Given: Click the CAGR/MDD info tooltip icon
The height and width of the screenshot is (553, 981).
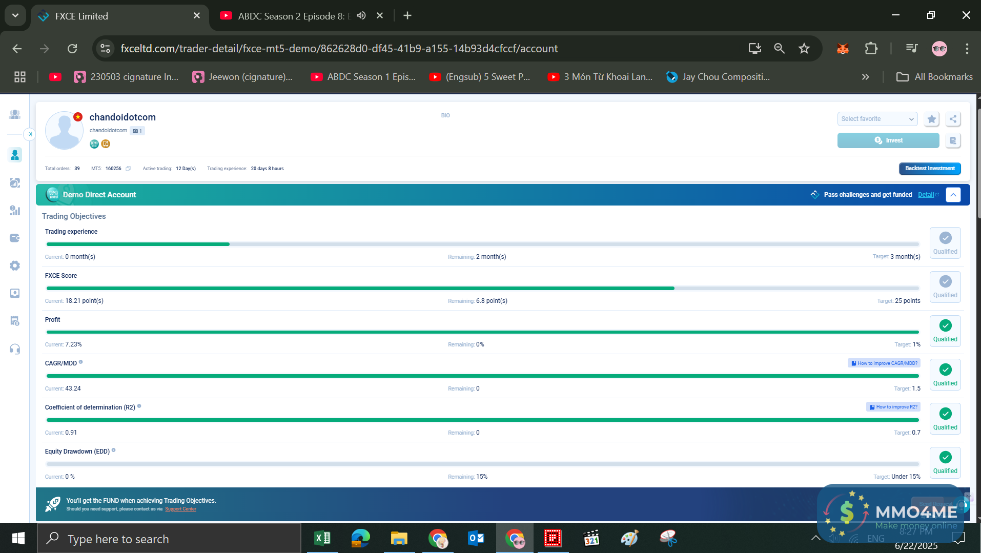Looking at the screenshot, I should [81, 362].
